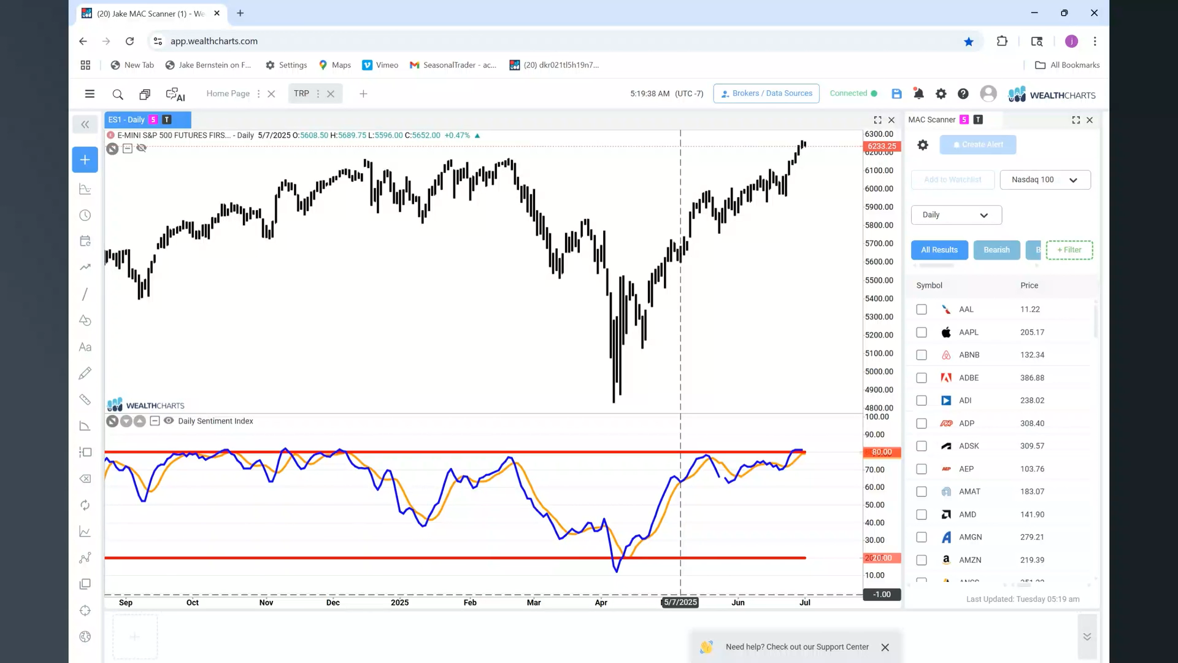This screenshot has height=663, width=1178.
Task: Check the ADSK row checkbox
Action: 922,446
